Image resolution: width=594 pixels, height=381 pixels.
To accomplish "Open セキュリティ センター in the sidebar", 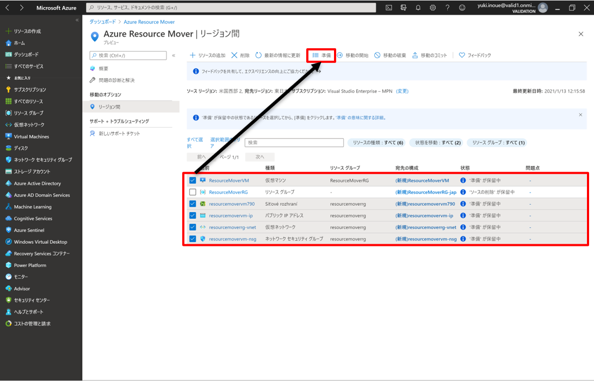I will point(28,300).
